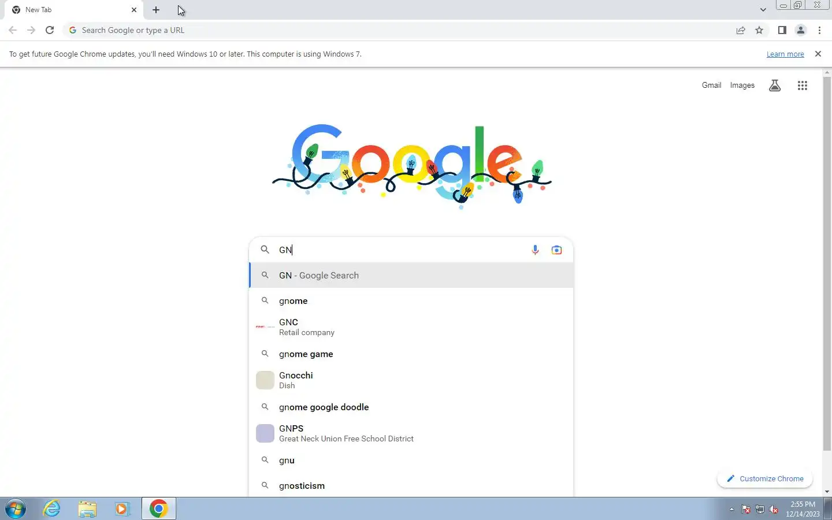Click the back navigation arrow
This screenshot has width=832, height=520.
(13, 30)
